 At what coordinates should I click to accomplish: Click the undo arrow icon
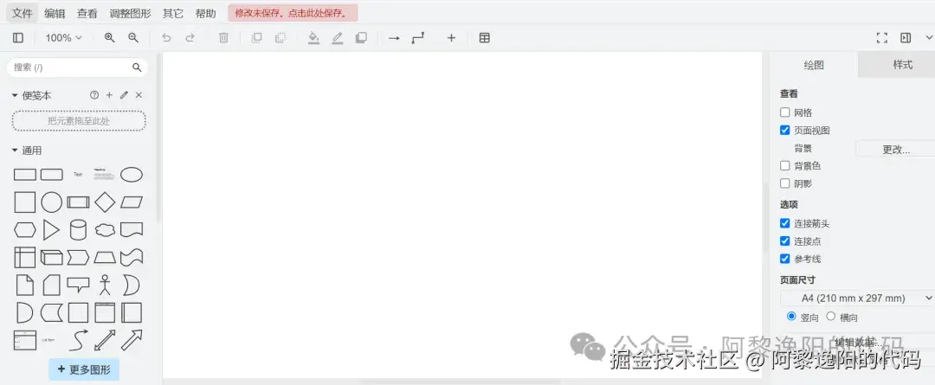coord(166,37)
